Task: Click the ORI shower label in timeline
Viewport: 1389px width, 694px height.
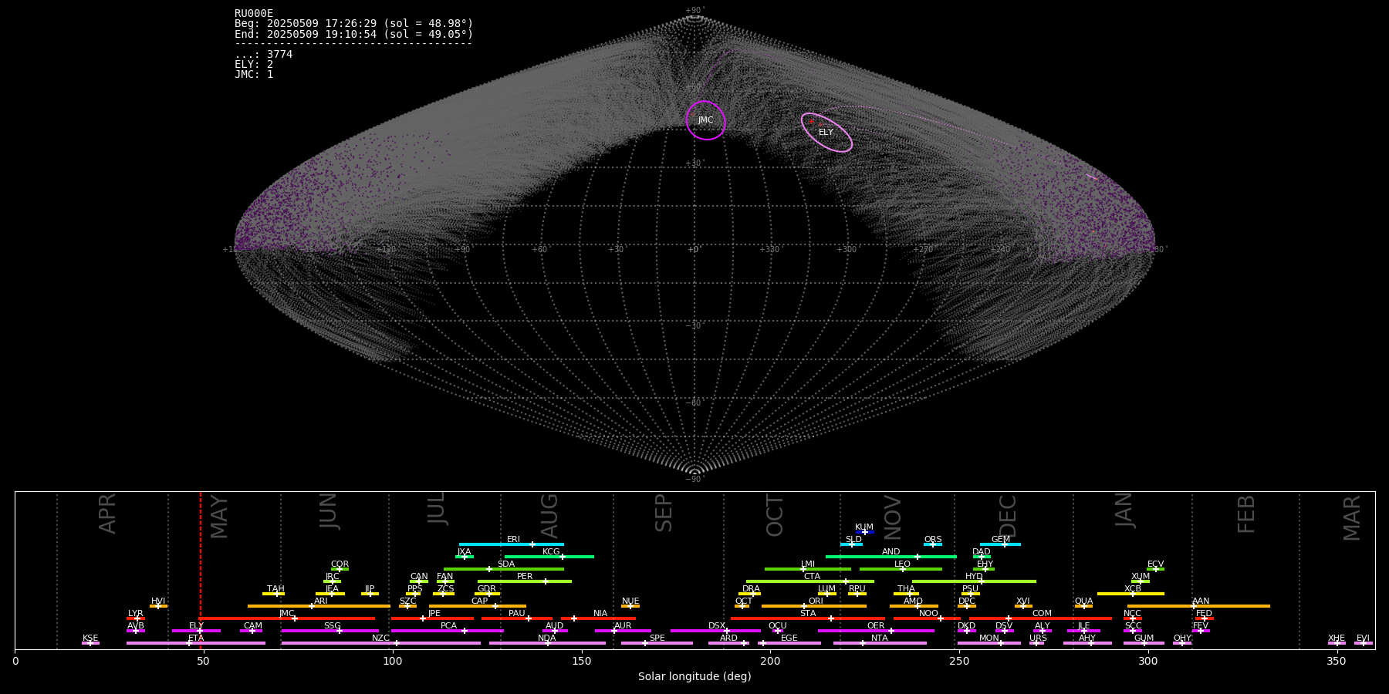Action: 816,601
